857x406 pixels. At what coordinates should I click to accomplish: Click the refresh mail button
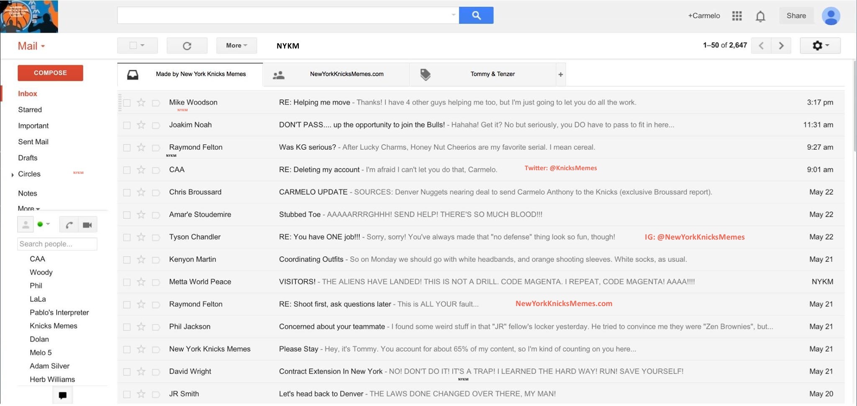coord(187,46)
